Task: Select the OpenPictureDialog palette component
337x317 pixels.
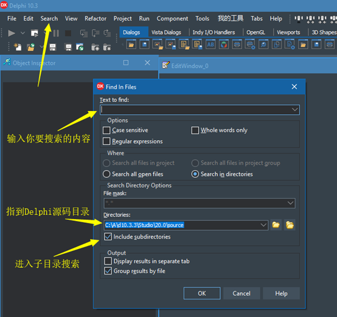Action: coord(158,44)
